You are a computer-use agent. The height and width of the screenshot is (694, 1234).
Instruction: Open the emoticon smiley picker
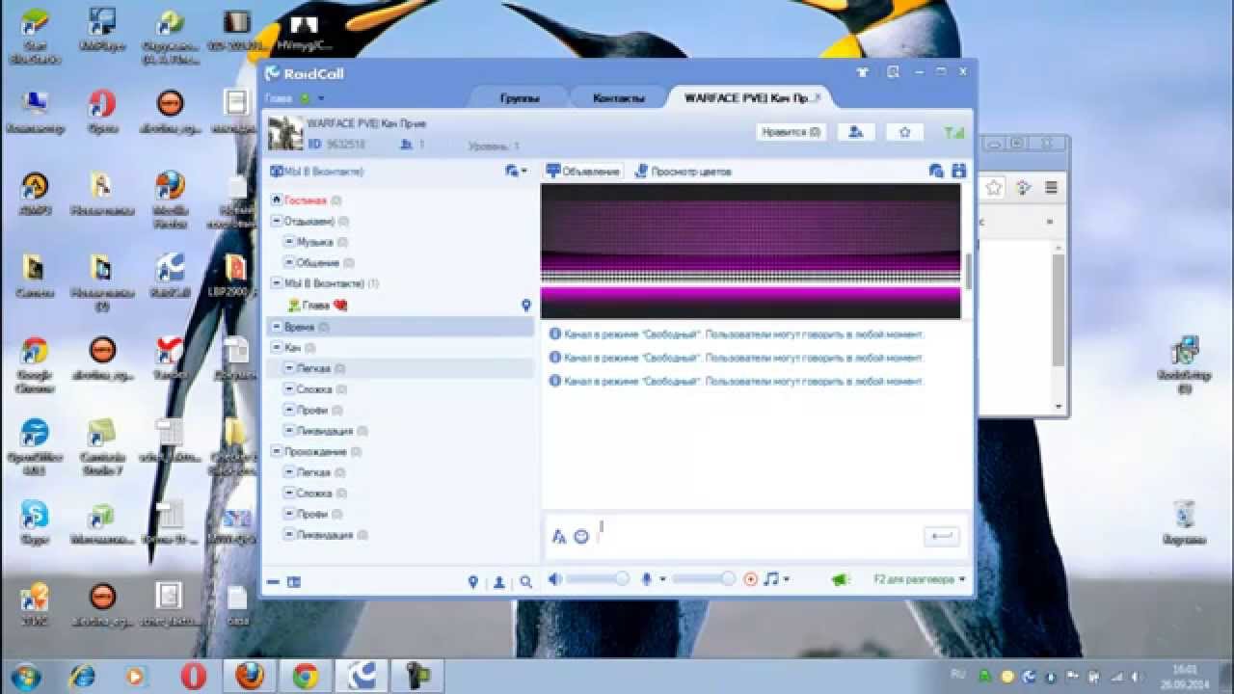click(581, 537)
